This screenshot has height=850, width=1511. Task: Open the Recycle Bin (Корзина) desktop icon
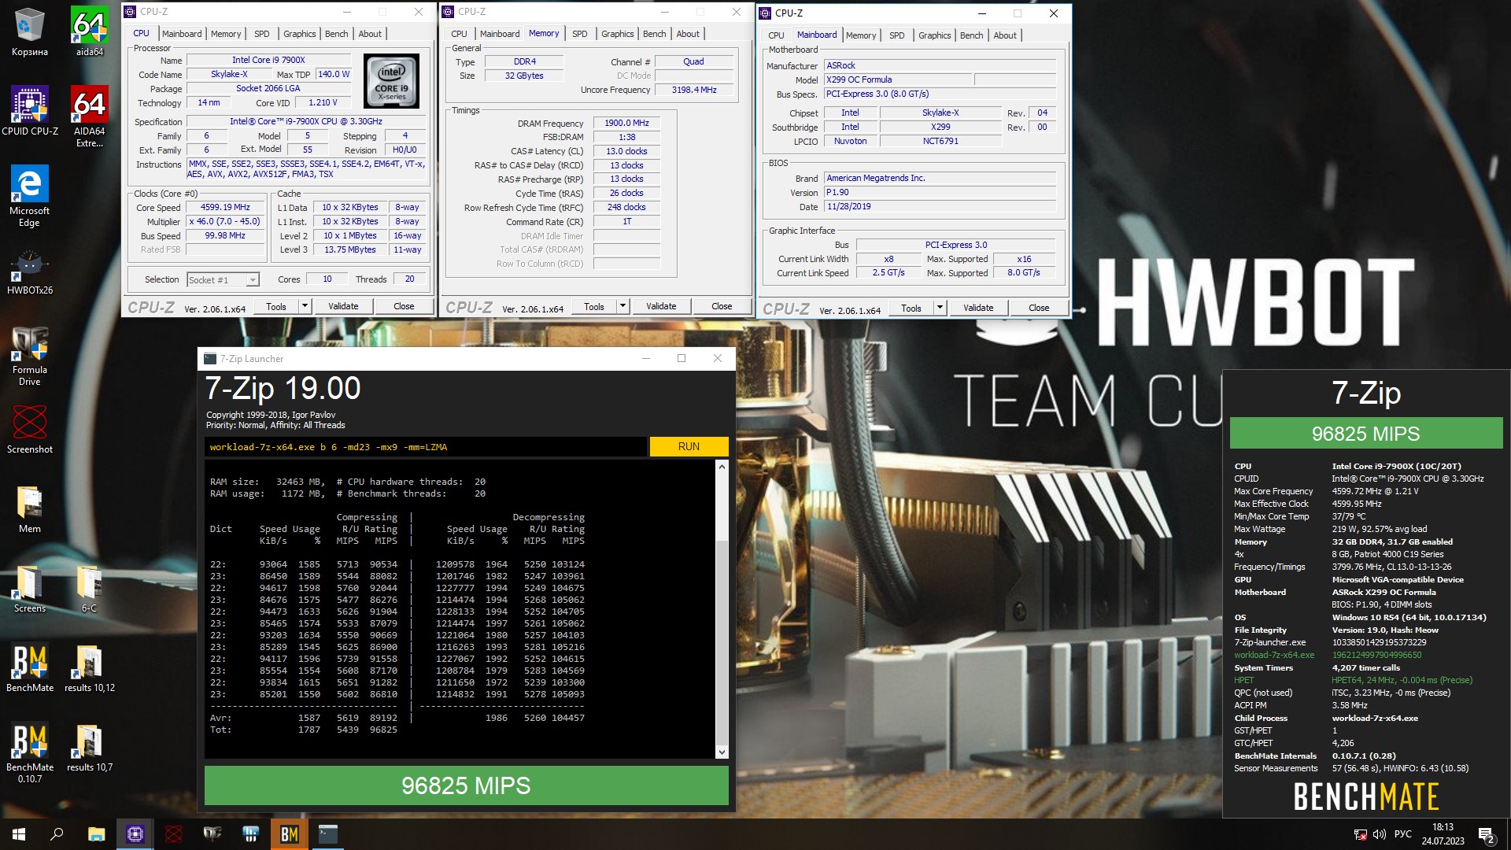click(30, 32)
